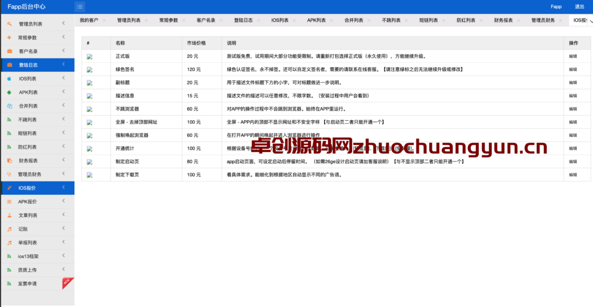Switch to the 我的客户 tab
The image size is (593, 307).
pos(89,20)
